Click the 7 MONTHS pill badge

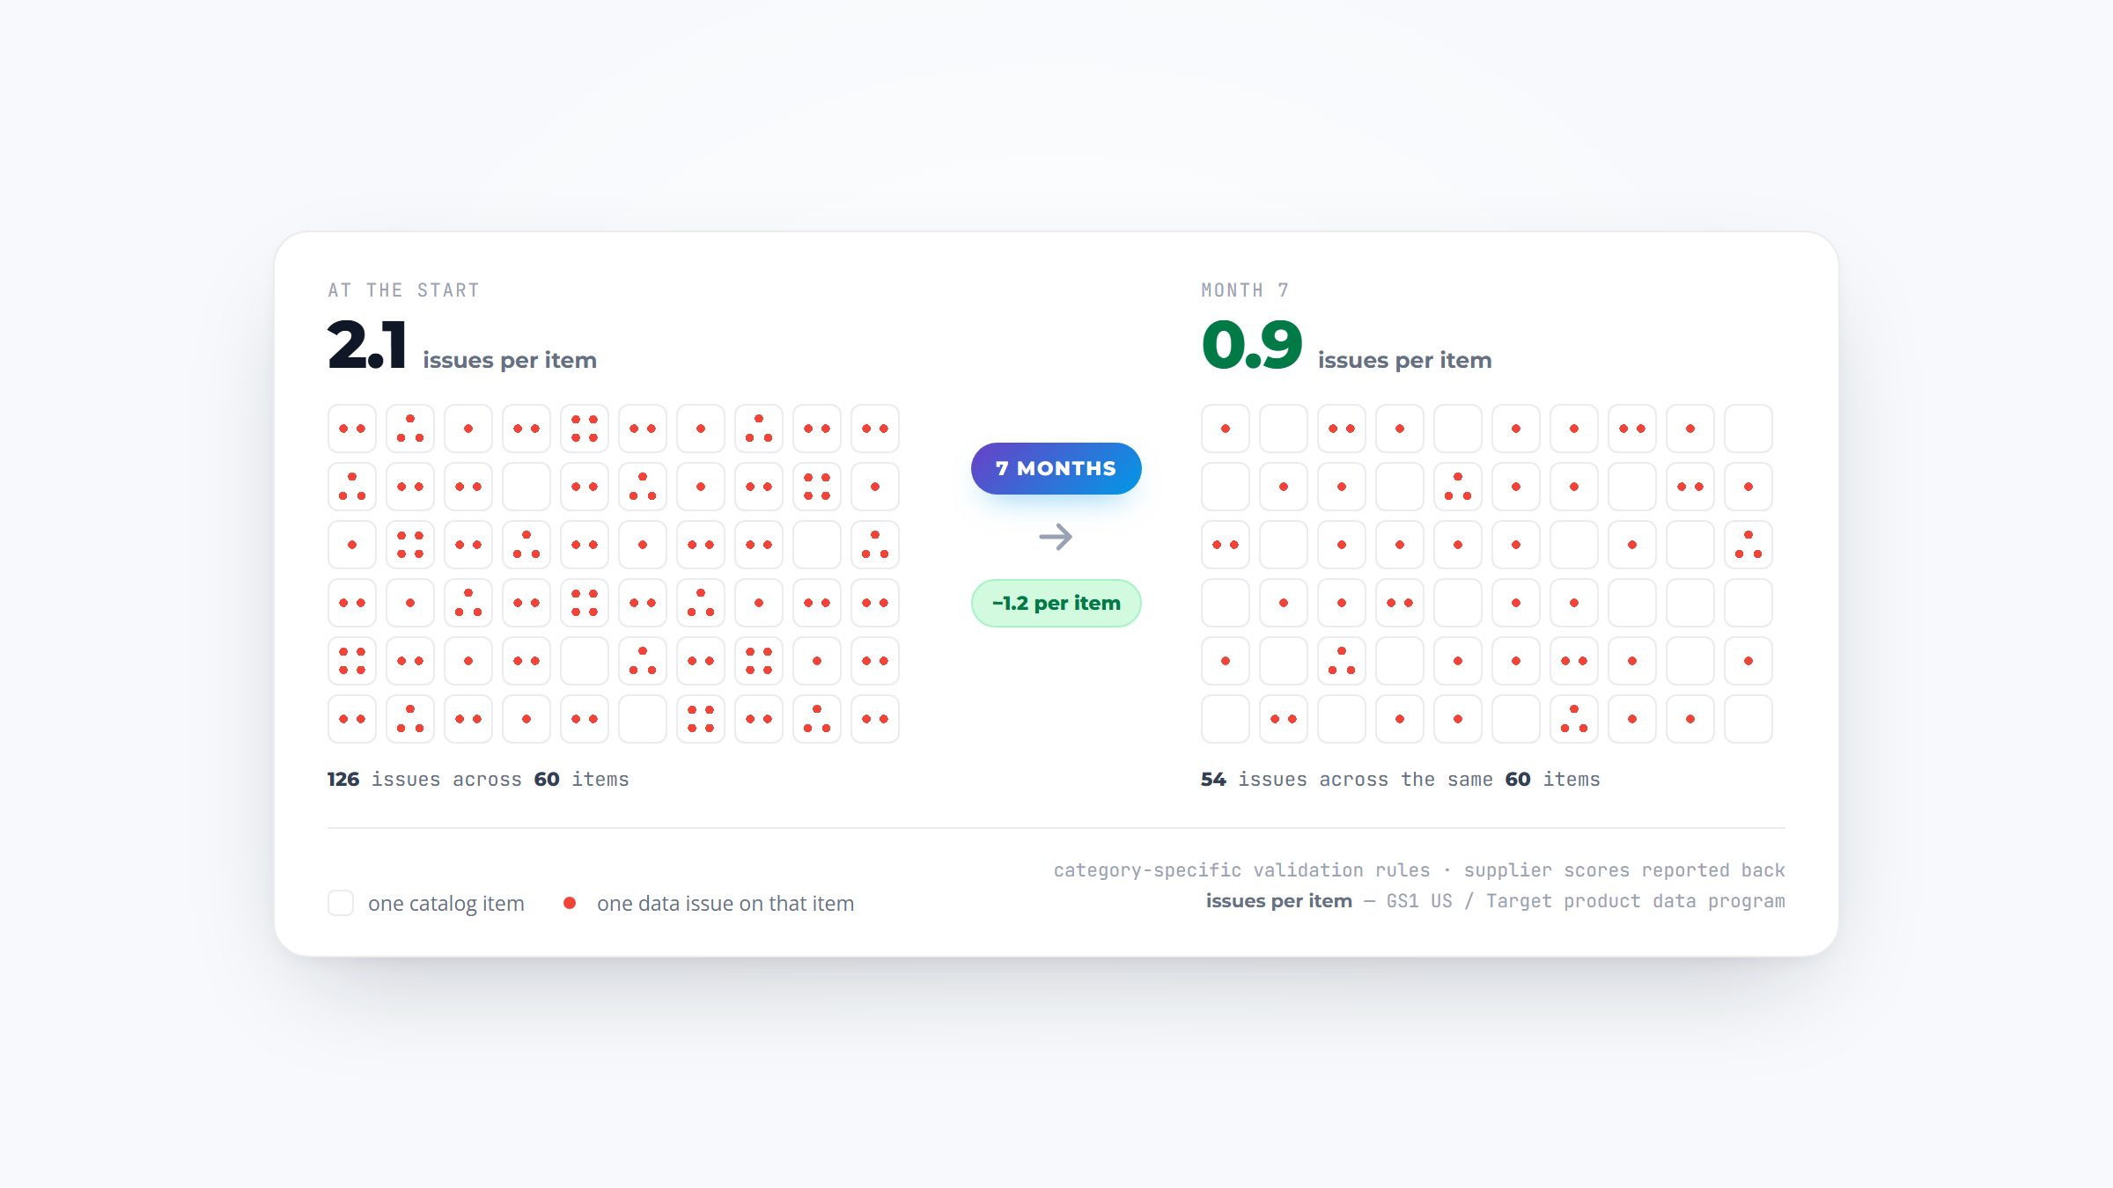[1056, 468]
